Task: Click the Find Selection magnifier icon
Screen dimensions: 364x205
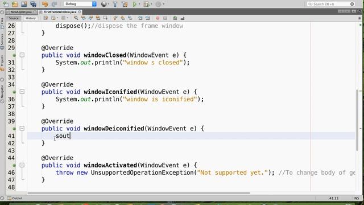Action: (76, 18)
